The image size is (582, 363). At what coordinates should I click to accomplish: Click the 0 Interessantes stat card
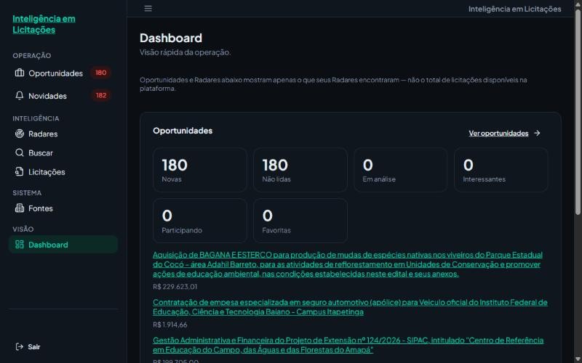coord(501,170)
